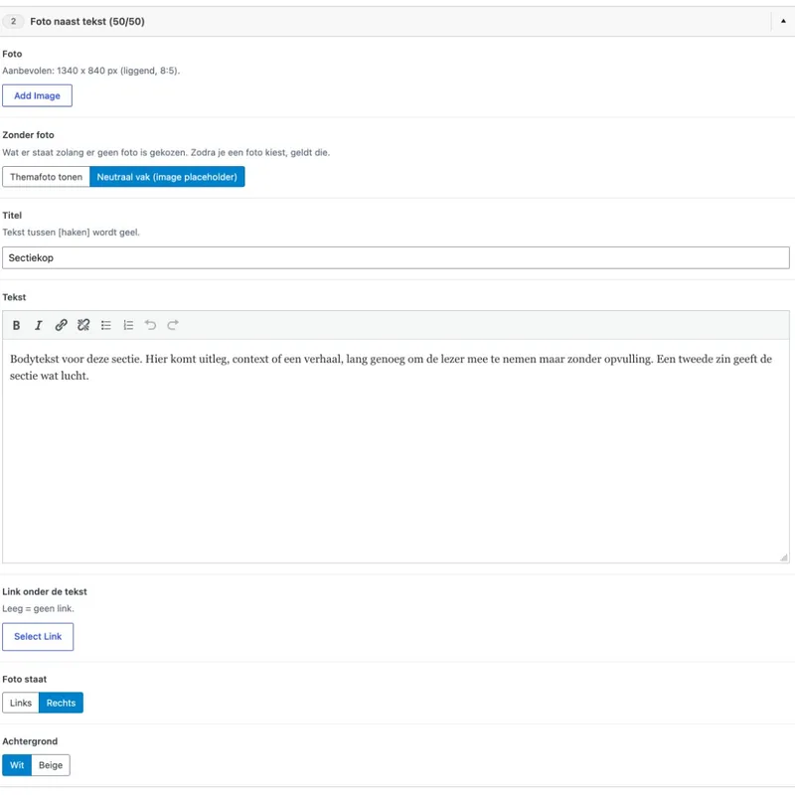The width and height of the screenshot is (795, 795).
Task: Toggle italic formatting in Tekst editor
Action: pyautogui.click(x=39, y=325)
